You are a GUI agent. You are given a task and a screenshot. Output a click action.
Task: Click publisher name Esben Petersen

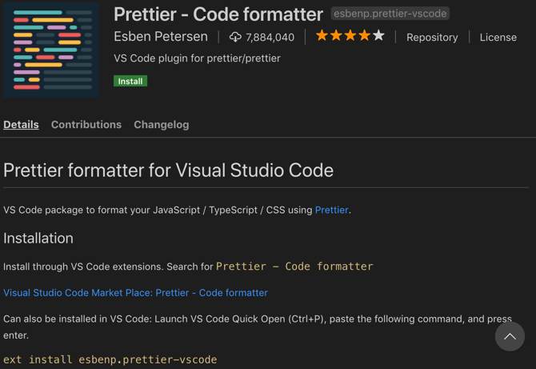161,37
